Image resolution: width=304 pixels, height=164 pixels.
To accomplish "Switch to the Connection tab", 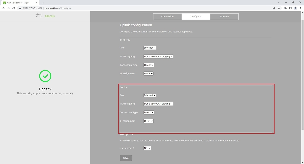I will (167, 16).
